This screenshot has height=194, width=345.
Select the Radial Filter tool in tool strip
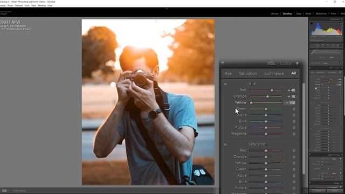[333, 45]
